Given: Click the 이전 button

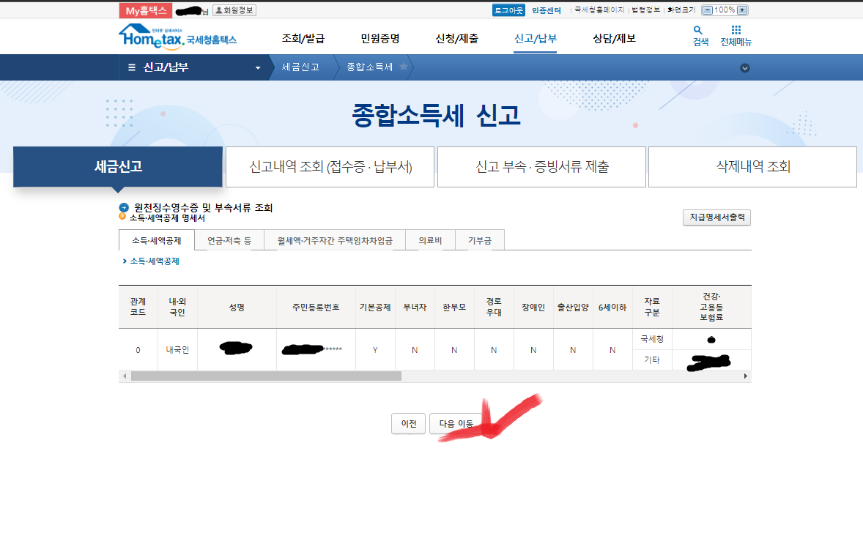Looking at the screenshot, I should (407, 423).
